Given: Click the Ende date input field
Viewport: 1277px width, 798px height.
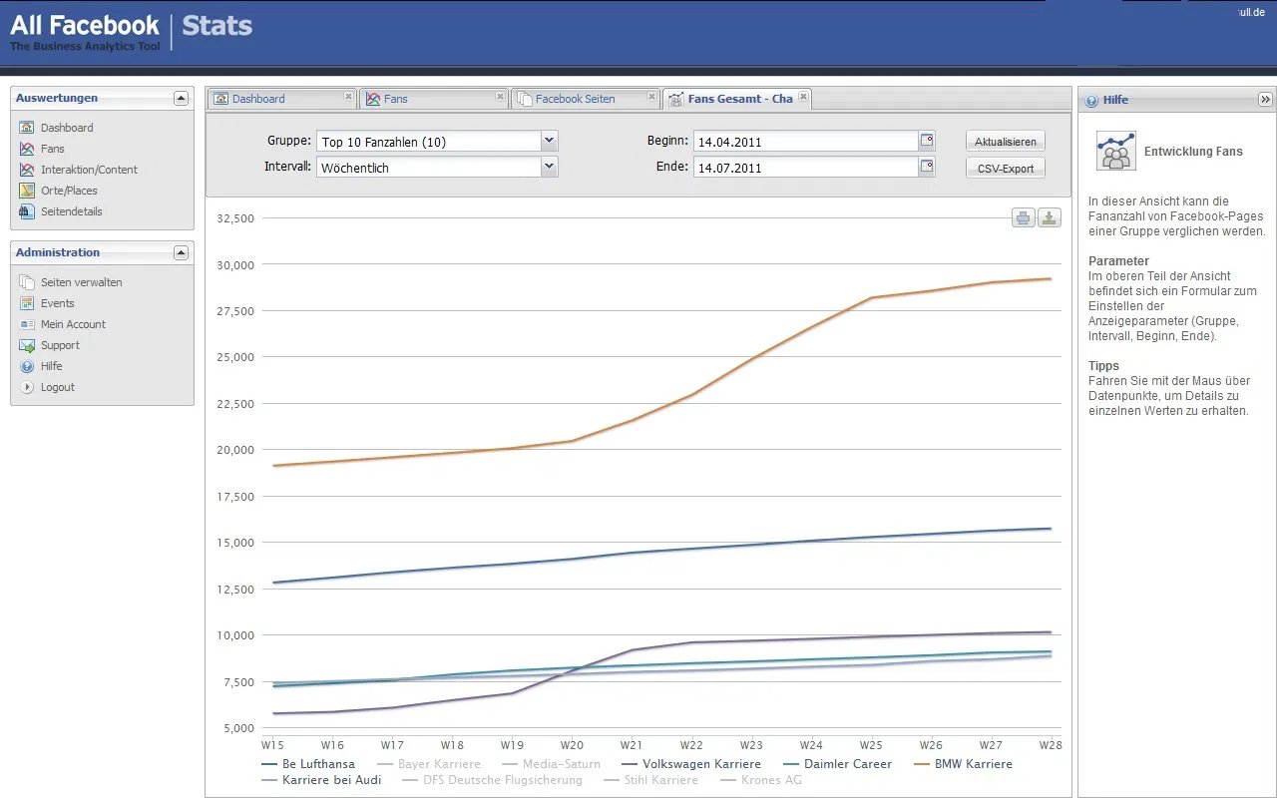Looking at the screenshot, I should pyautogui.click(x=806, y=168).
